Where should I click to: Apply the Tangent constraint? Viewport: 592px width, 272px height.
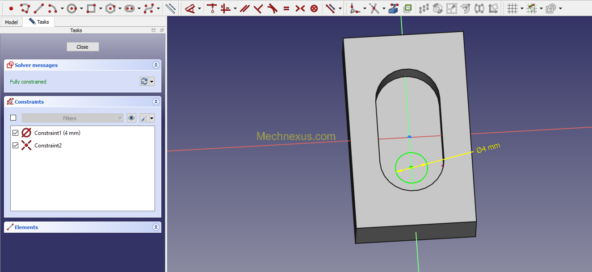pyautogui.click(x=272, y=8)
